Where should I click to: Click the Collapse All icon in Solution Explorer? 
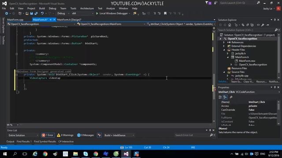coord(248,25)
